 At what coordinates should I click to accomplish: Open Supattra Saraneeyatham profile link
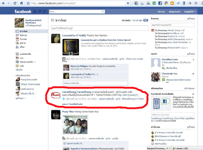coord(84,149)
